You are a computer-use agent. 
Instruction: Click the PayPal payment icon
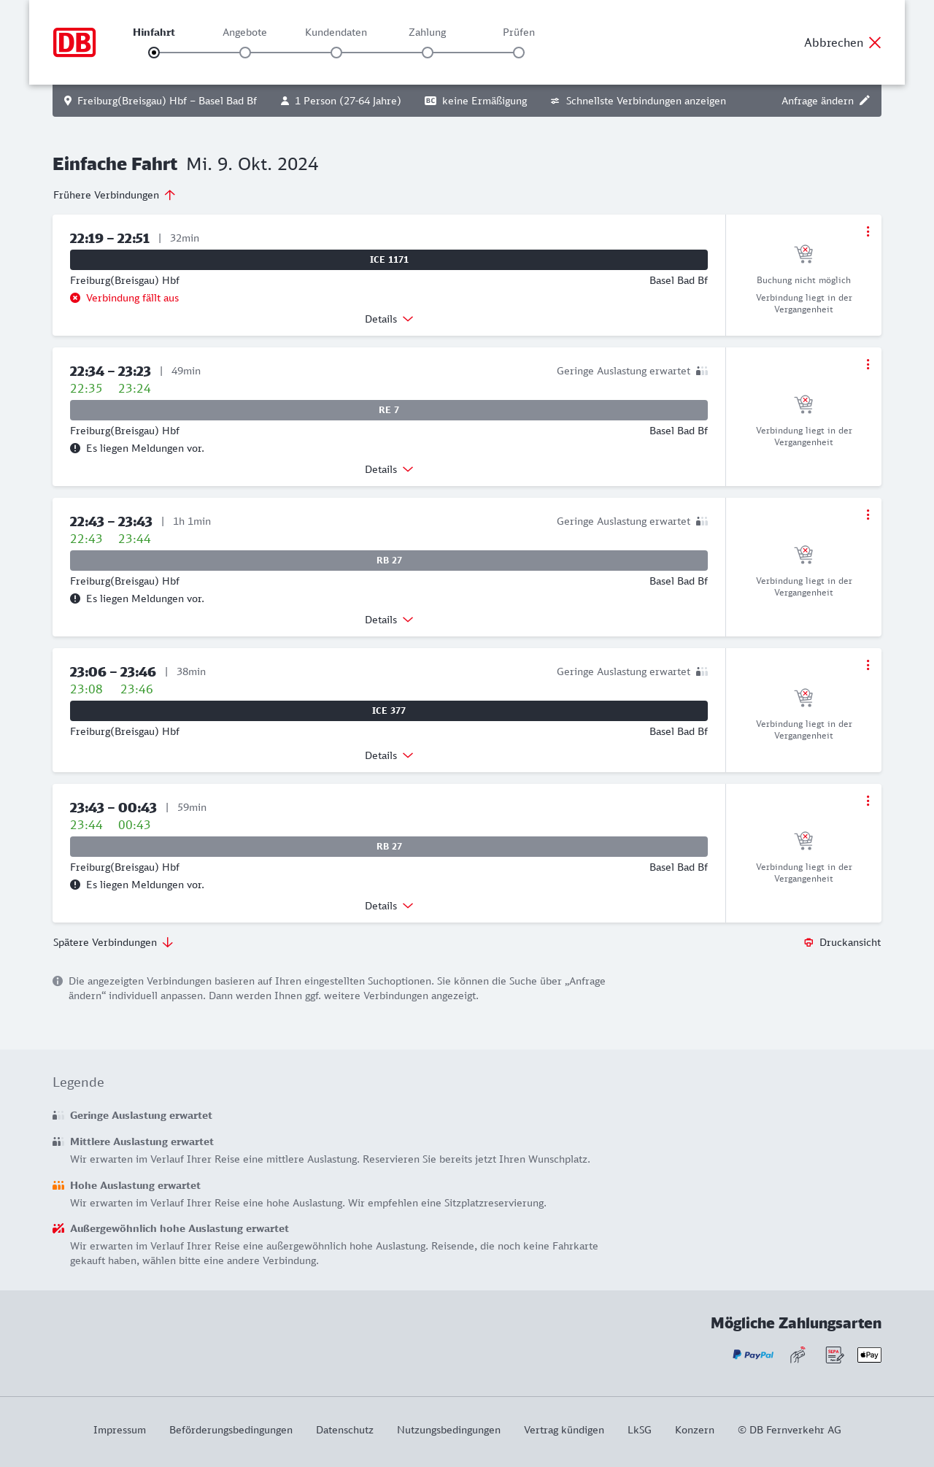coord(753,1355)
